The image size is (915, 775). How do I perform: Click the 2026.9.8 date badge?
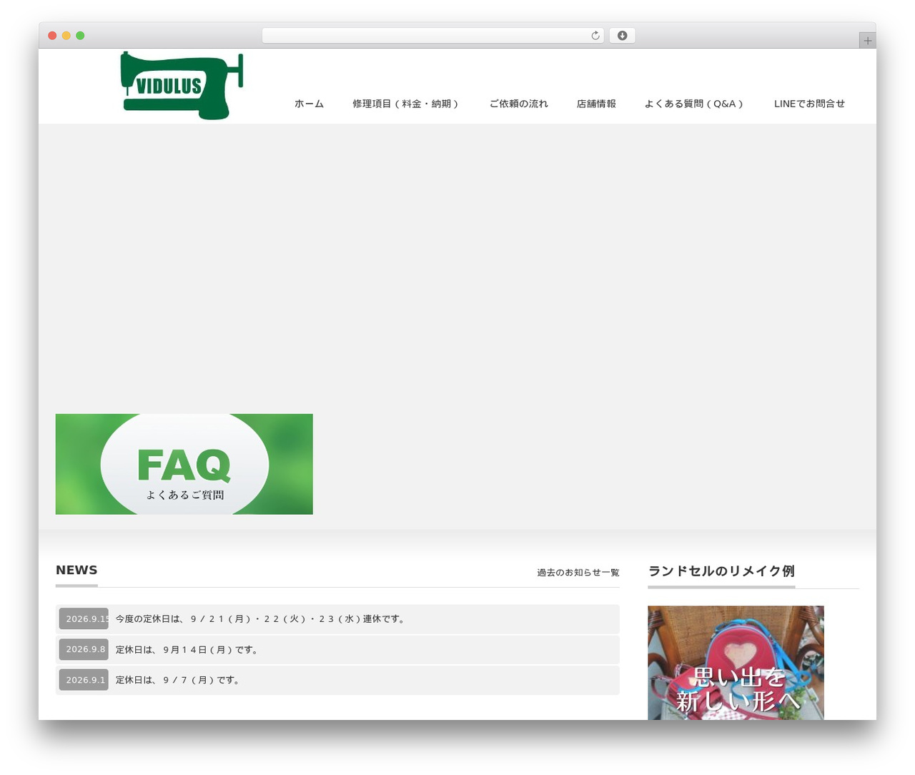coord(84,649)
